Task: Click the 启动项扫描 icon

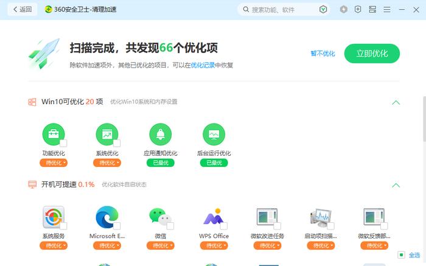Action: [x=321, y=217]
